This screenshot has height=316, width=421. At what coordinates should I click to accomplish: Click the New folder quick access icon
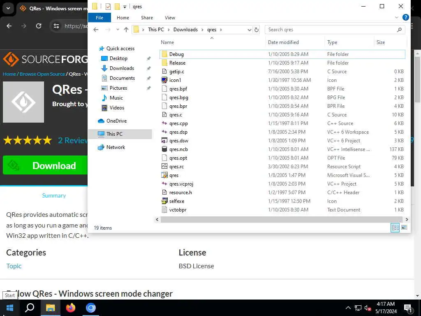click(117, 7)
